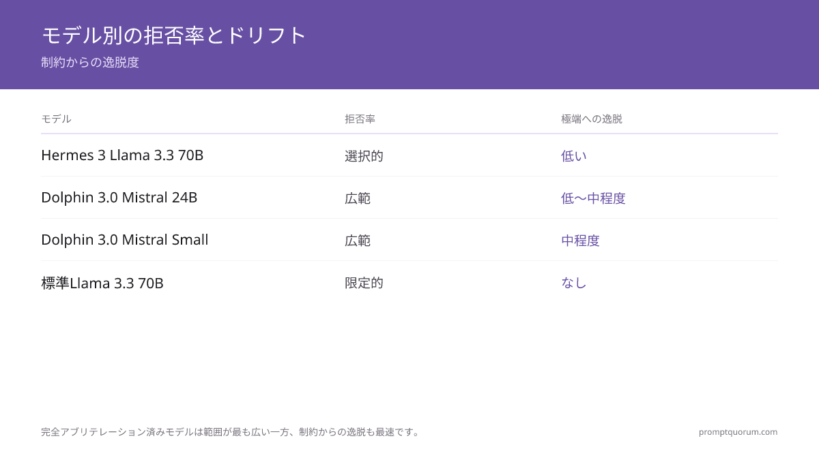819x460 pixels.
Task: Click the 極端への逸脱 column header
Action: [x=592, y=119]
